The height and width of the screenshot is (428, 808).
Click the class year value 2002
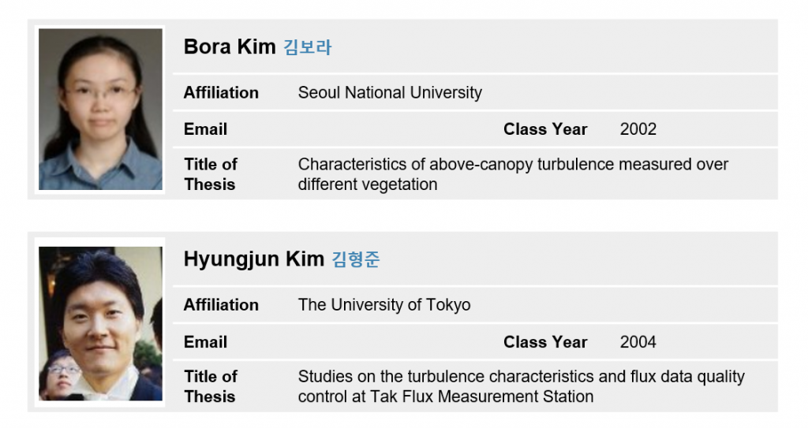[x=638, y=129]
